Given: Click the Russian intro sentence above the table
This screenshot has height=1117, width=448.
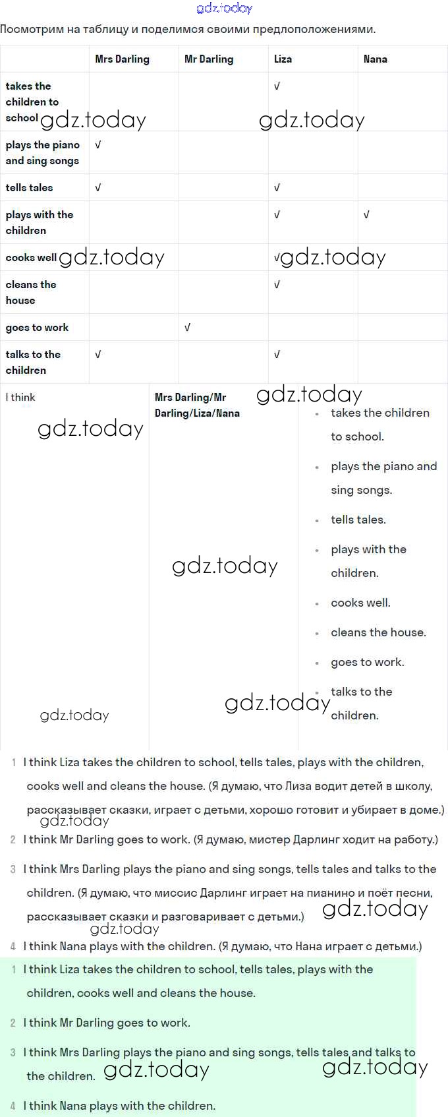Looking at the screenshot, I should (188, 30).
